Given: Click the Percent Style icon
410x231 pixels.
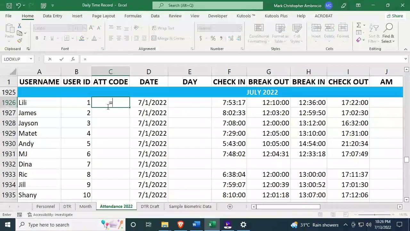Looking at the screenshot, I should 213,38.
